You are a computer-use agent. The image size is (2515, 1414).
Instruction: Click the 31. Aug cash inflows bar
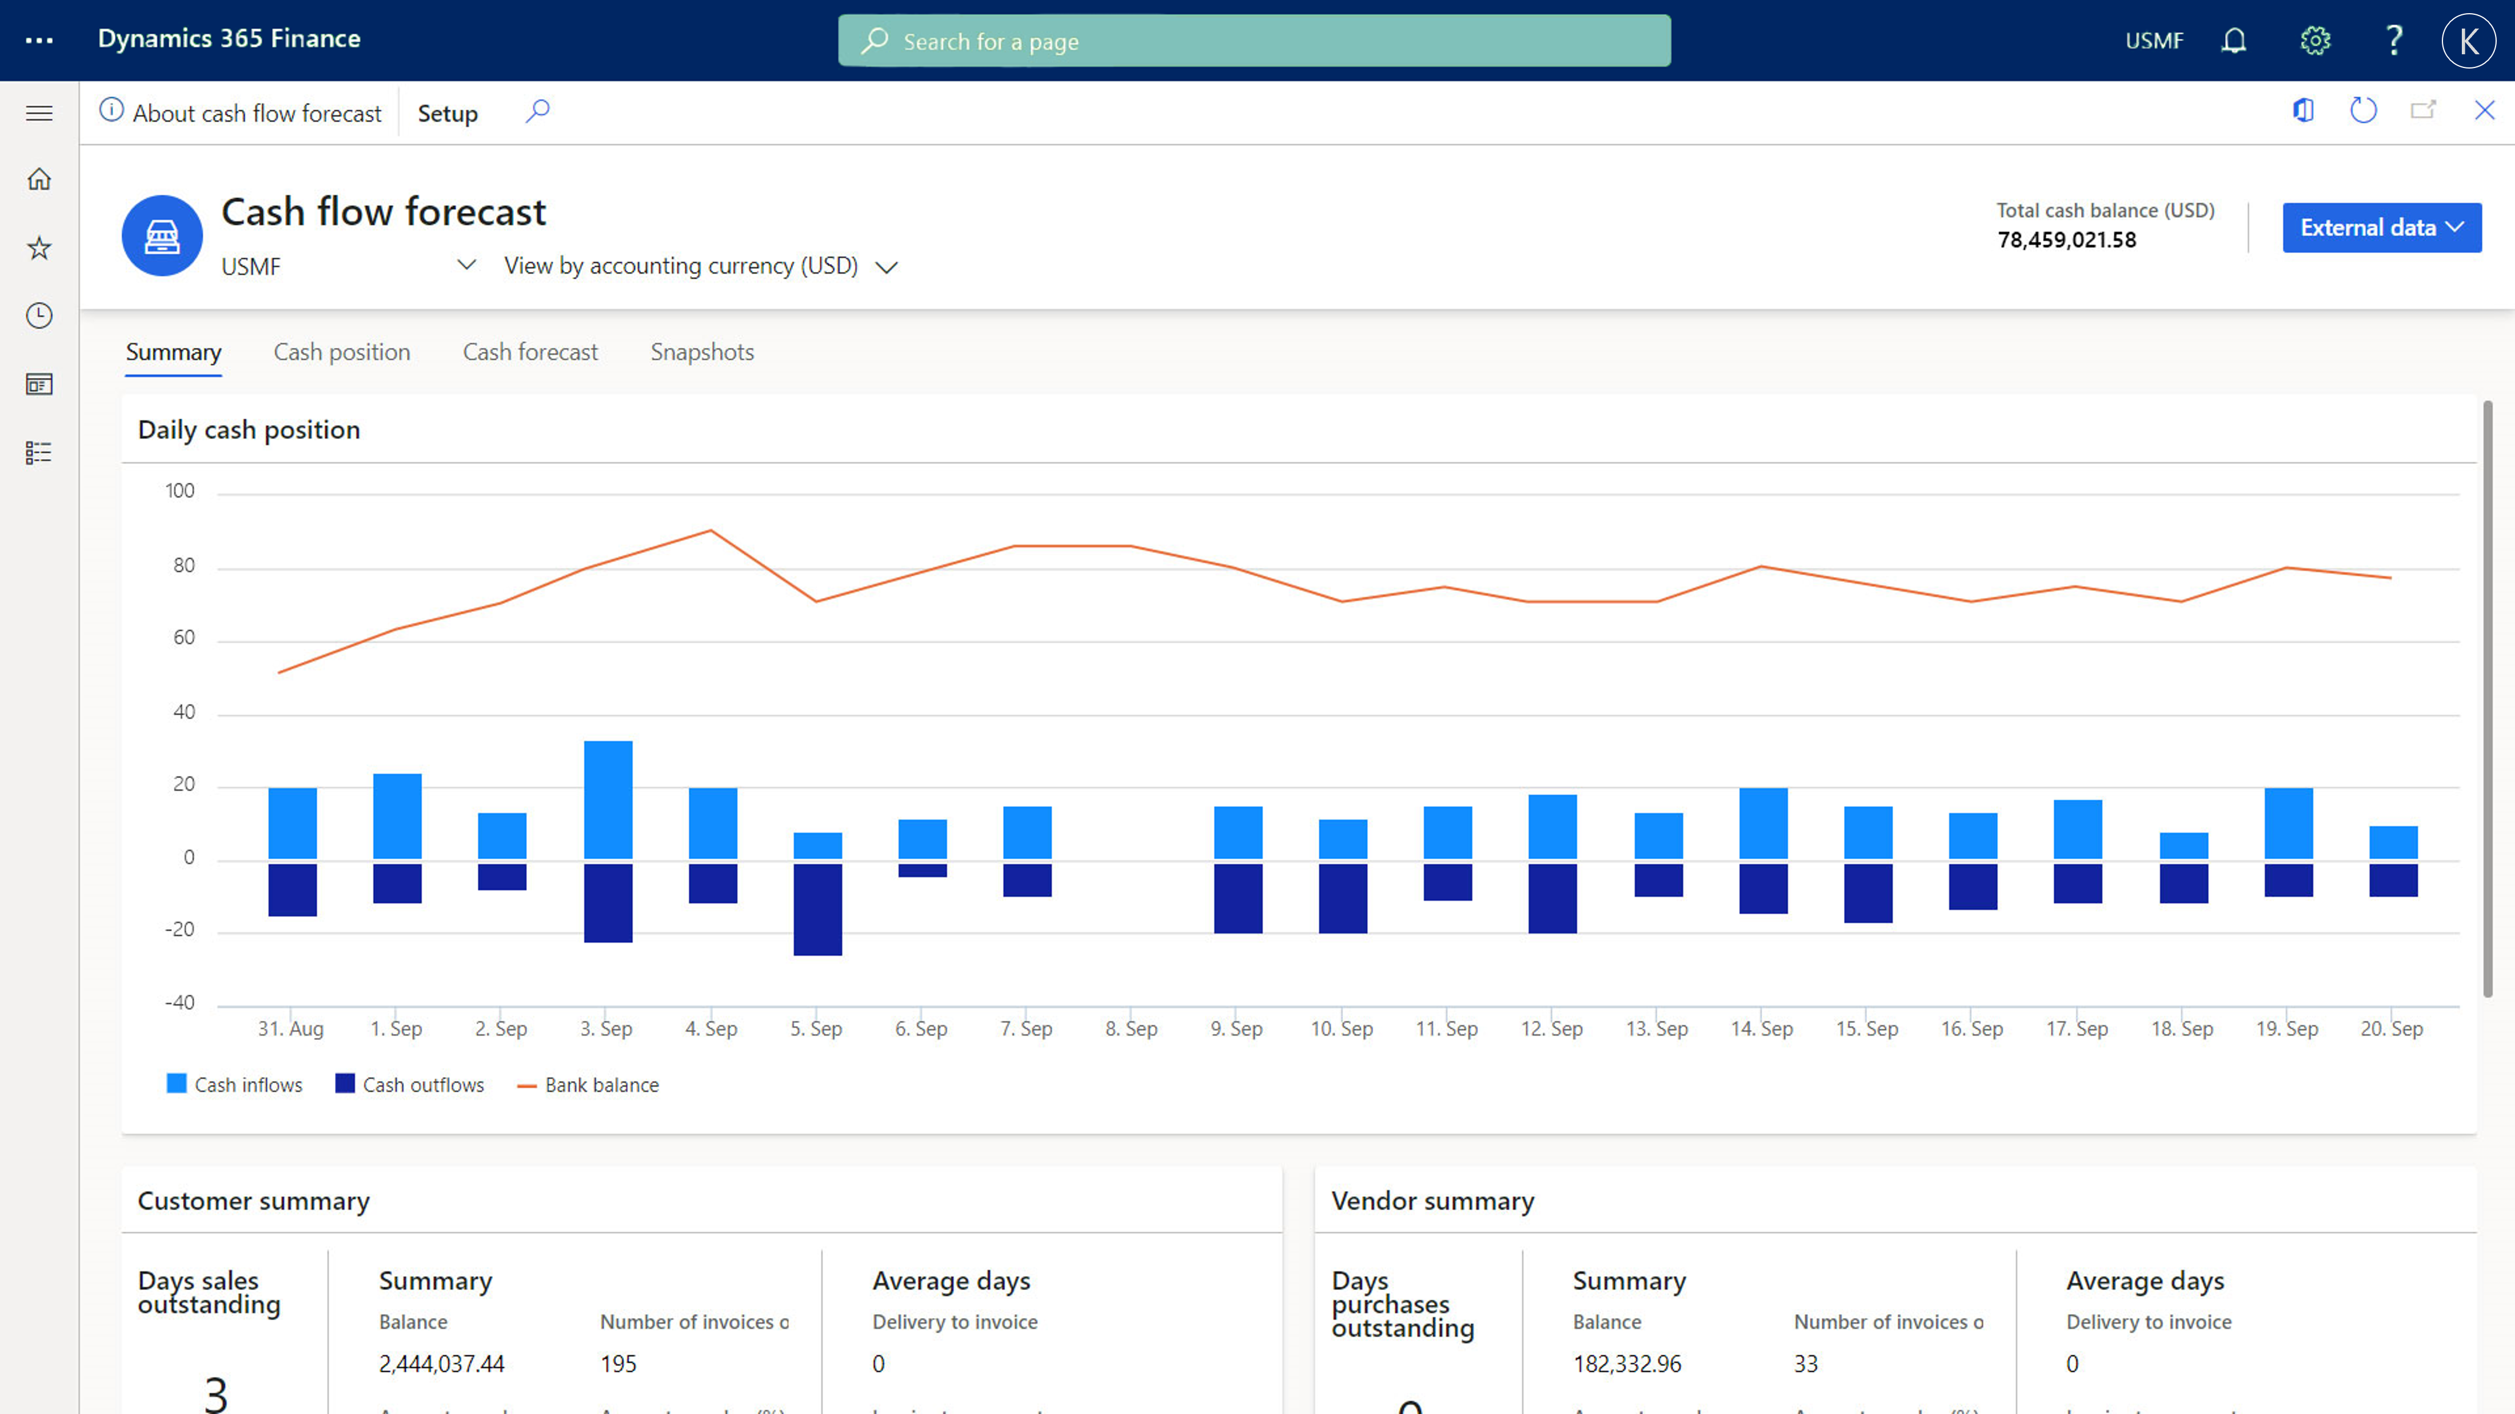[x=293, y=824]
